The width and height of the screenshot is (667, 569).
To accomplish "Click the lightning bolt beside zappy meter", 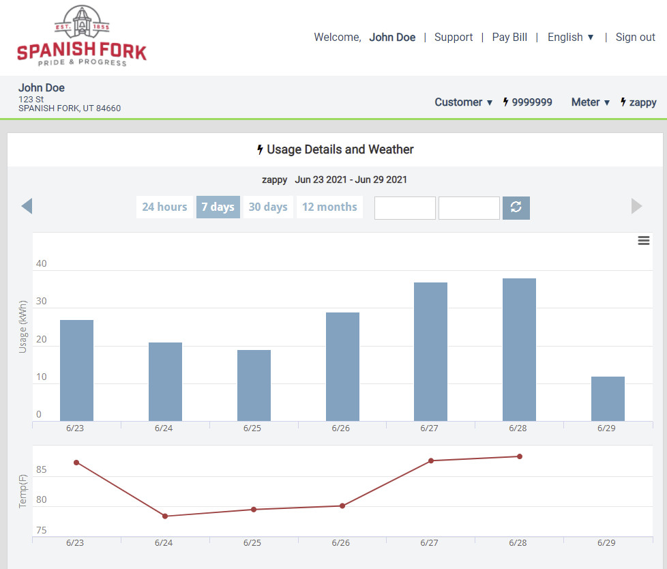I will [623, 102].
